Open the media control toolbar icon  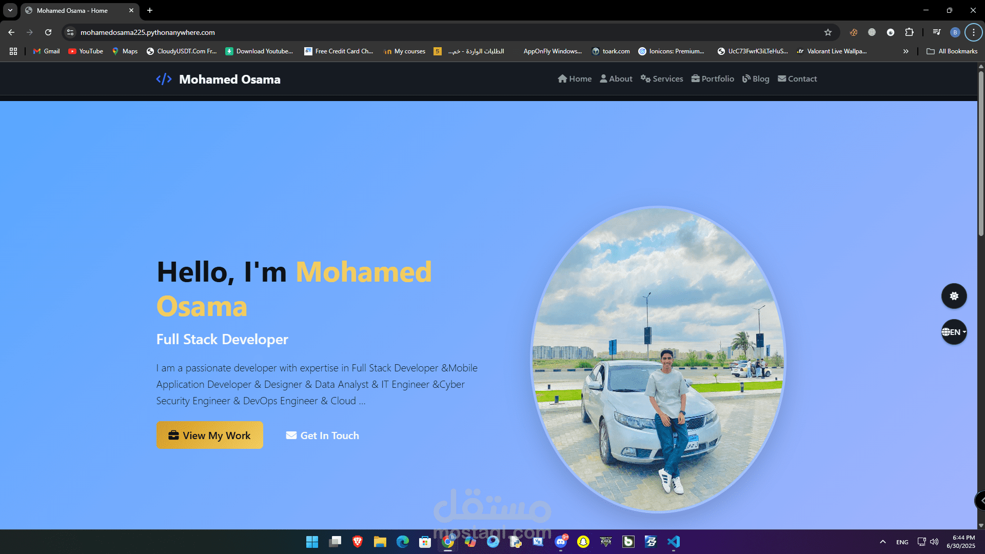937,32
